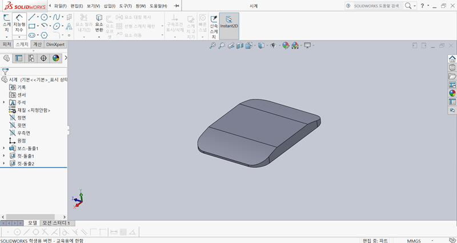Open the Design Library in task pane

coord(452,67)
